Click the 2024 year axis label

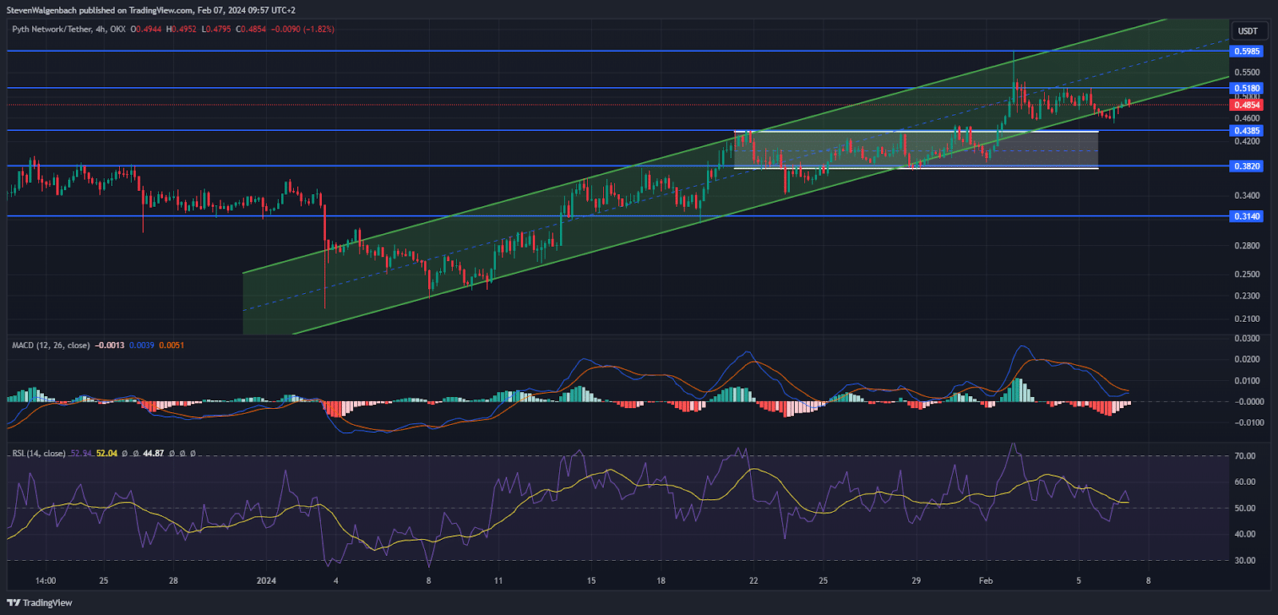267,581
